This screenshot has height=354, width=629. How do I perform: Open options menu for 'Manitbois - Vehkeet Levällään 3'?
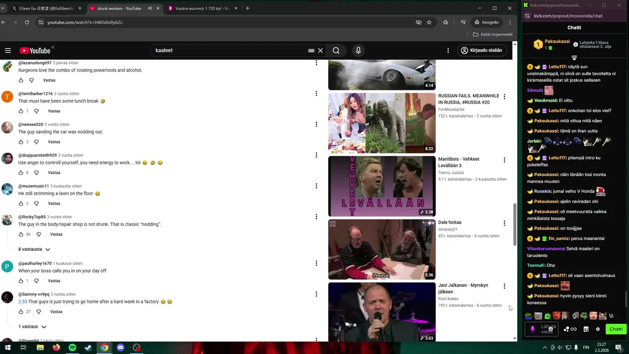point(504,160)
